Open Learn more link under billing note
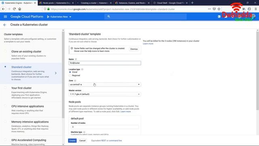259x146 pixels. pyautogui.click(x=148, y=44)
